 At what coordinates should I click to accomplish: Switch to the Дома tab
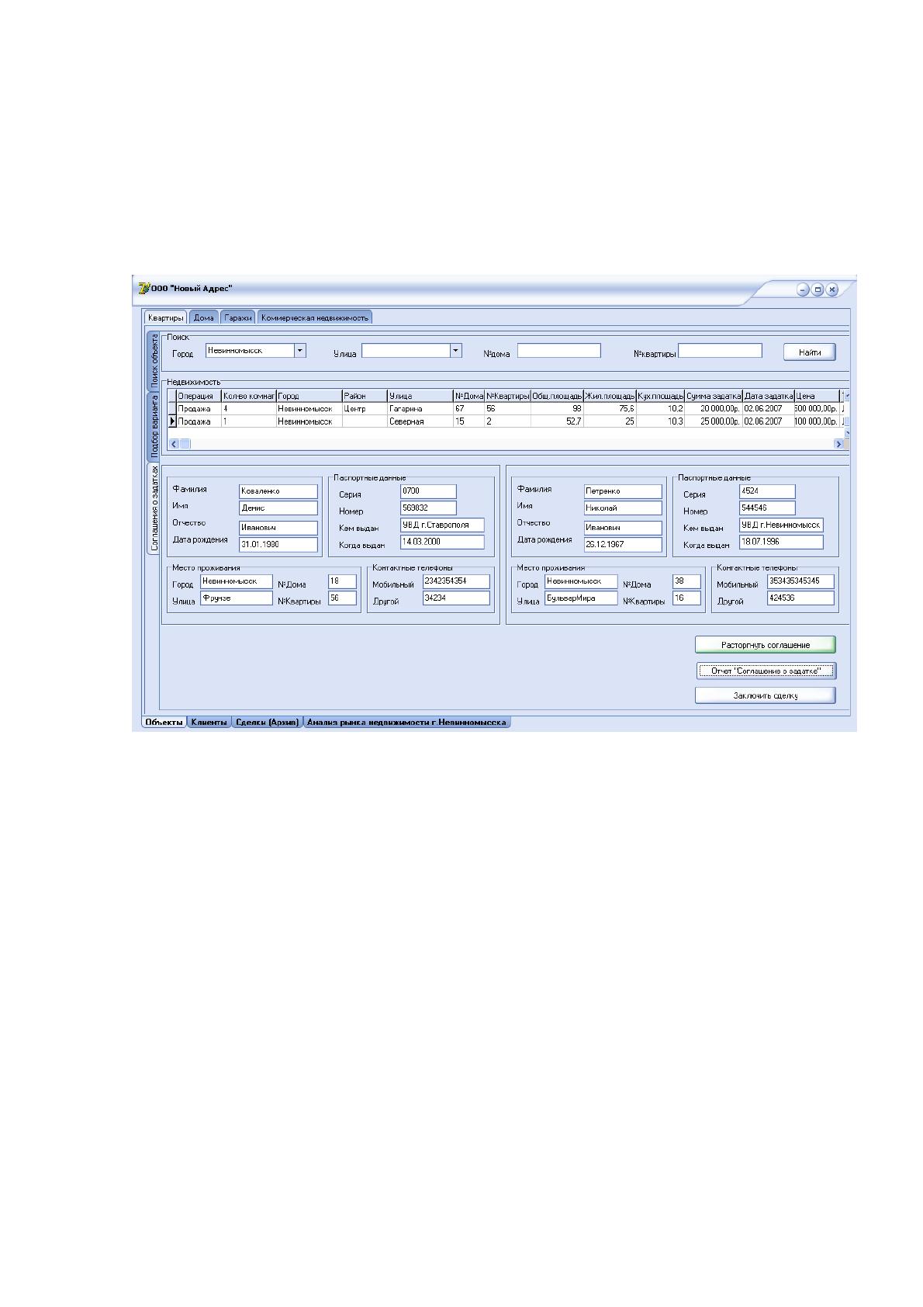coord(203,317)
